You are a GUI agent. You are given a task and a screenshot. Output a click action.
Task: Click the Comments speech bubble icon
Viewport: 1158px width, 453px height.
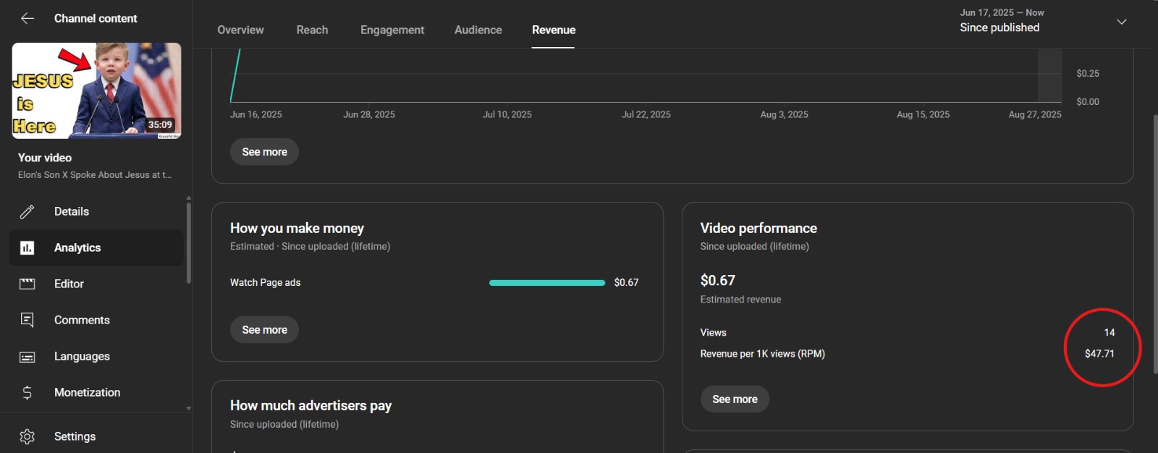click(x=27, y=320)
